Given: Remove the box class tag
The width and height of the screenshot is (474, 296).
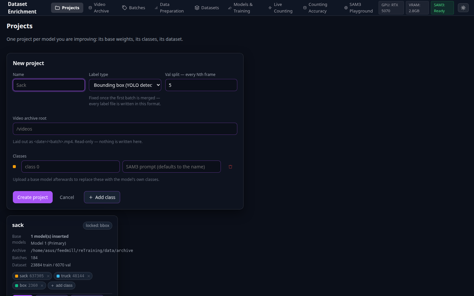Looking at the screenshot, I should click(x=42, y=286).
